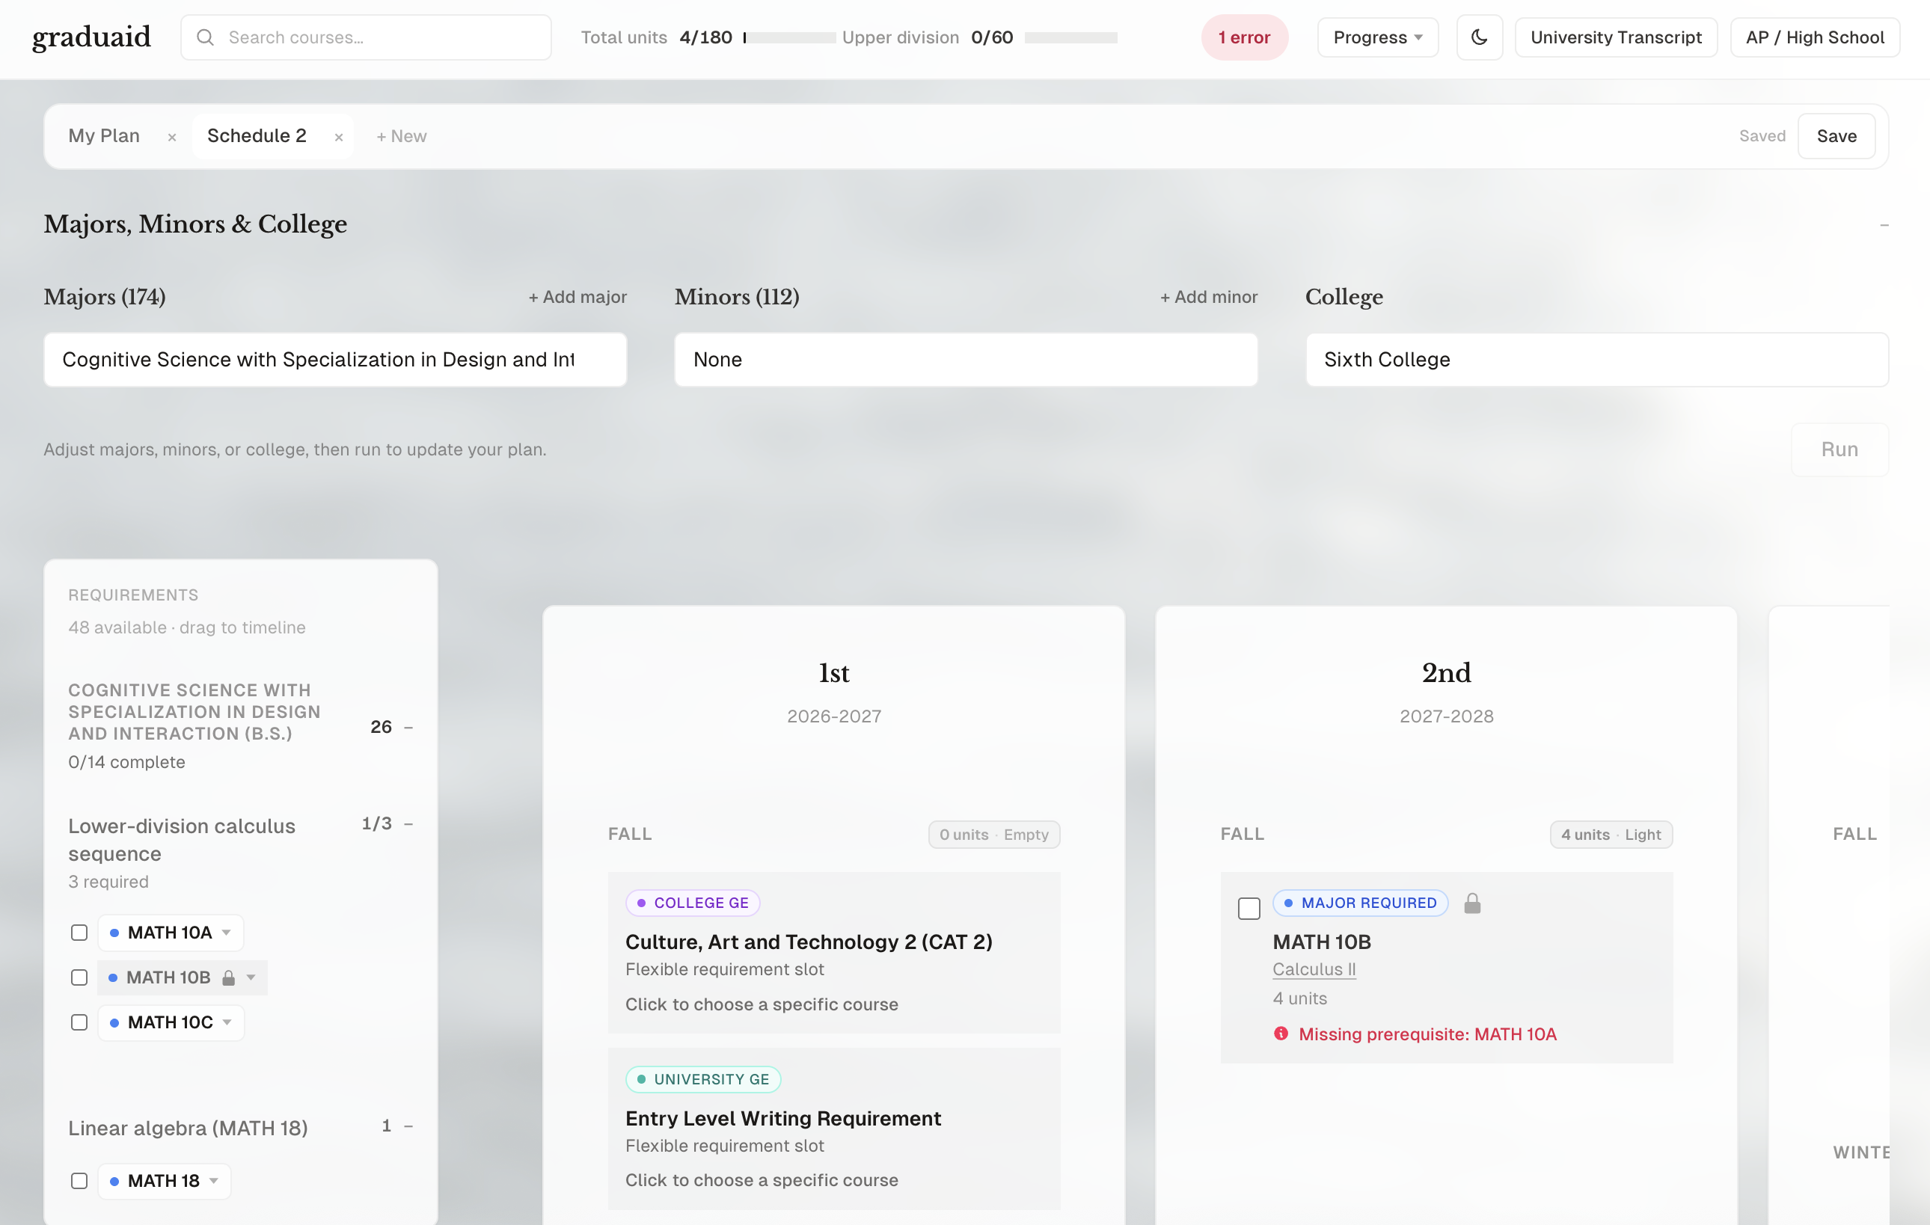Screen dimensions: 1930x1225
Task: Tick the checkbox on the MATH 10B timeline card
Action: pyautogui.click(x=1249, y=909)
